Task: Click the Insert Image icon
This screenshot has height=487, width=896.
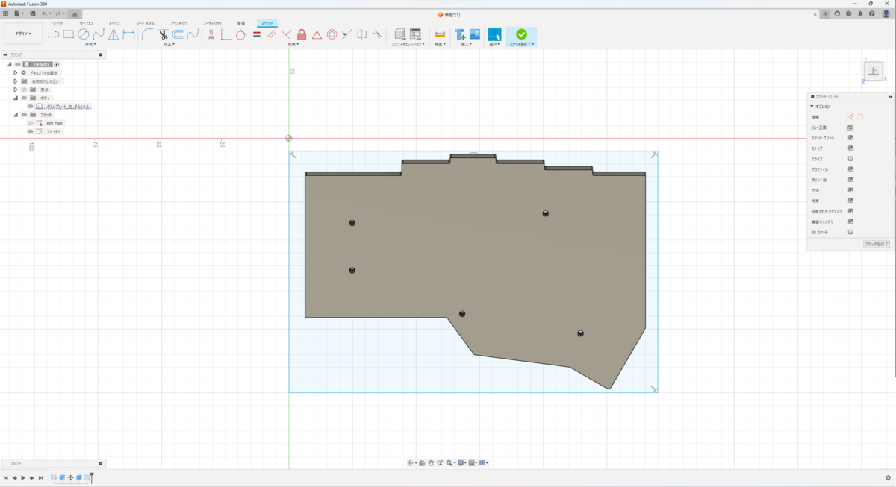Action: click(475, 34)
